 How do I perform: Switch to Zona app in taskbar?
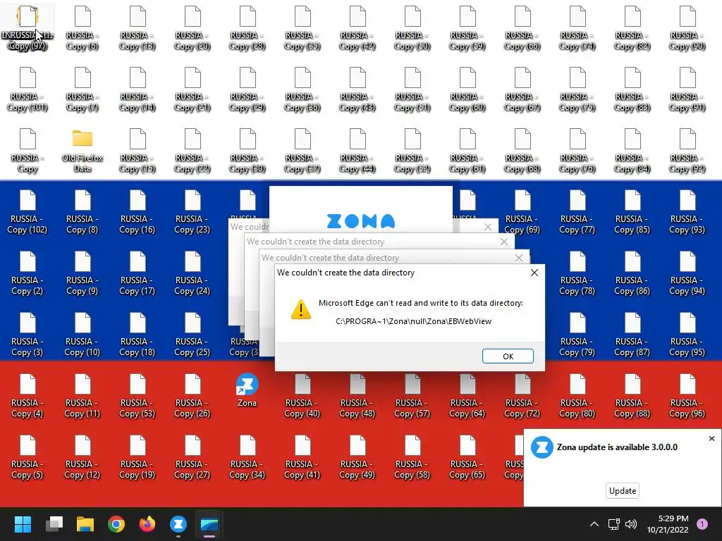click(178, 524)
